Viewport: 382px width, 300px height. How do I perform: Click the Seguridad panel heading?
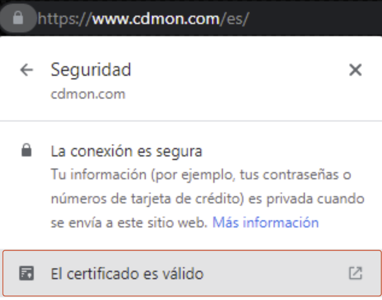[91, 70]
